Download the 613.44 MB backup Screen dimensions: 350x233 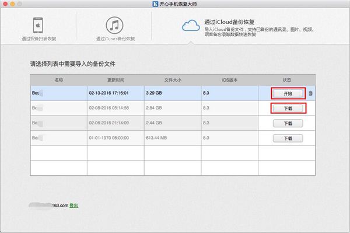288,138
